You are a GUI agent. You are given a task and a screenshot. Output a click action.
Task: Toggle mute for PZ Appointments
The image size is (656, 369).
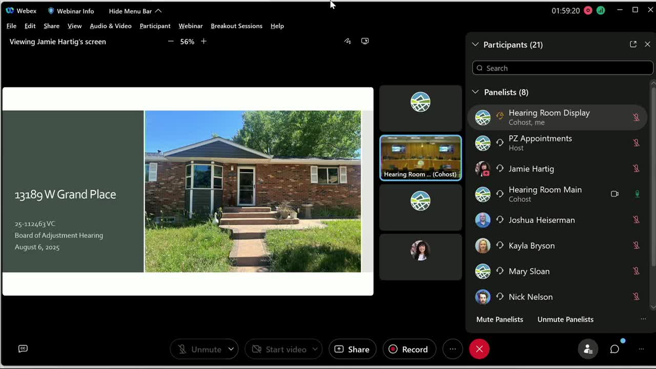click(636, 143)
